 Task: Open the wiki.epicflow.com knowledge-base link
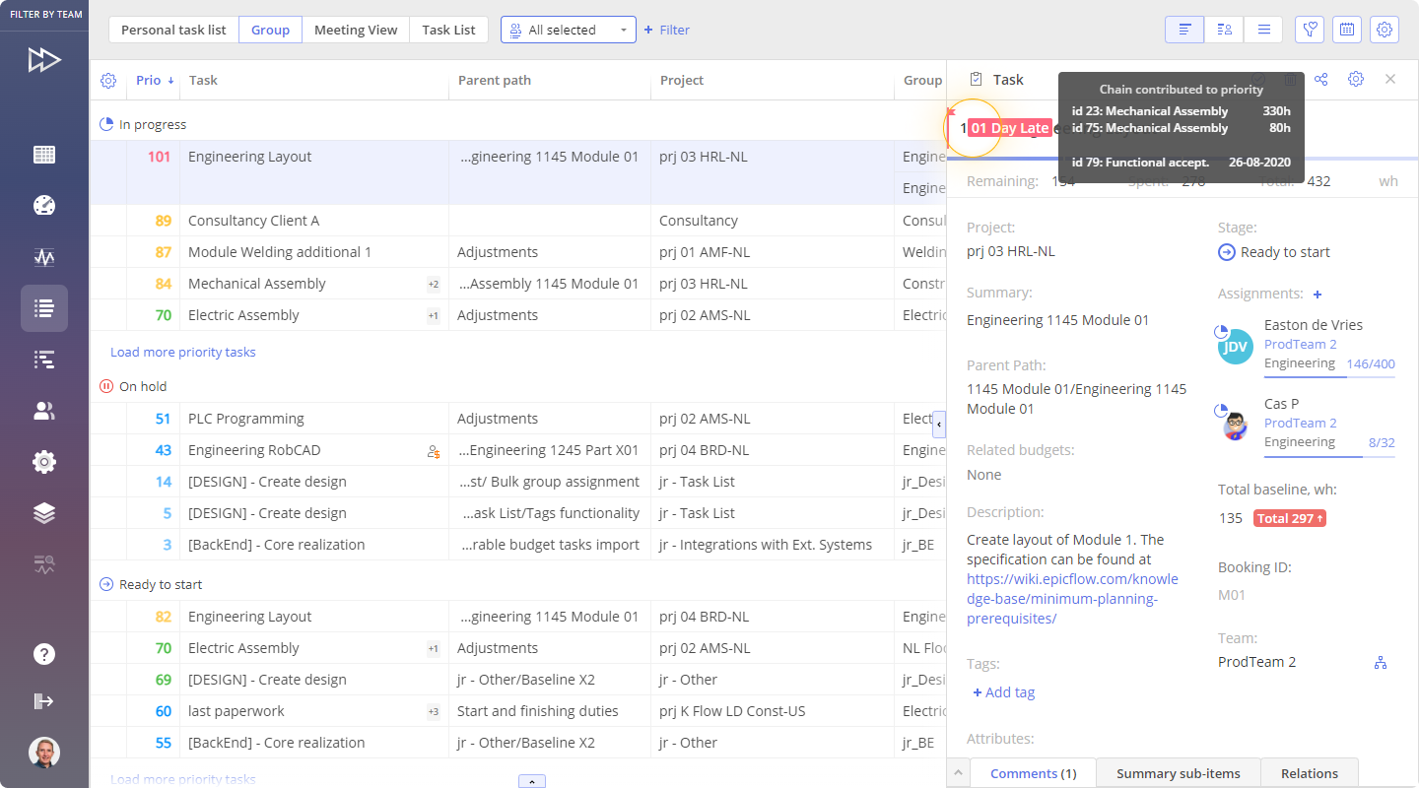1072,599
